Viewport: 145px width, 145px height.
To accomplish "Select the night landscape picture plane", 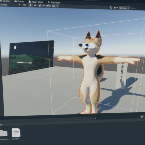I will 31,57.
